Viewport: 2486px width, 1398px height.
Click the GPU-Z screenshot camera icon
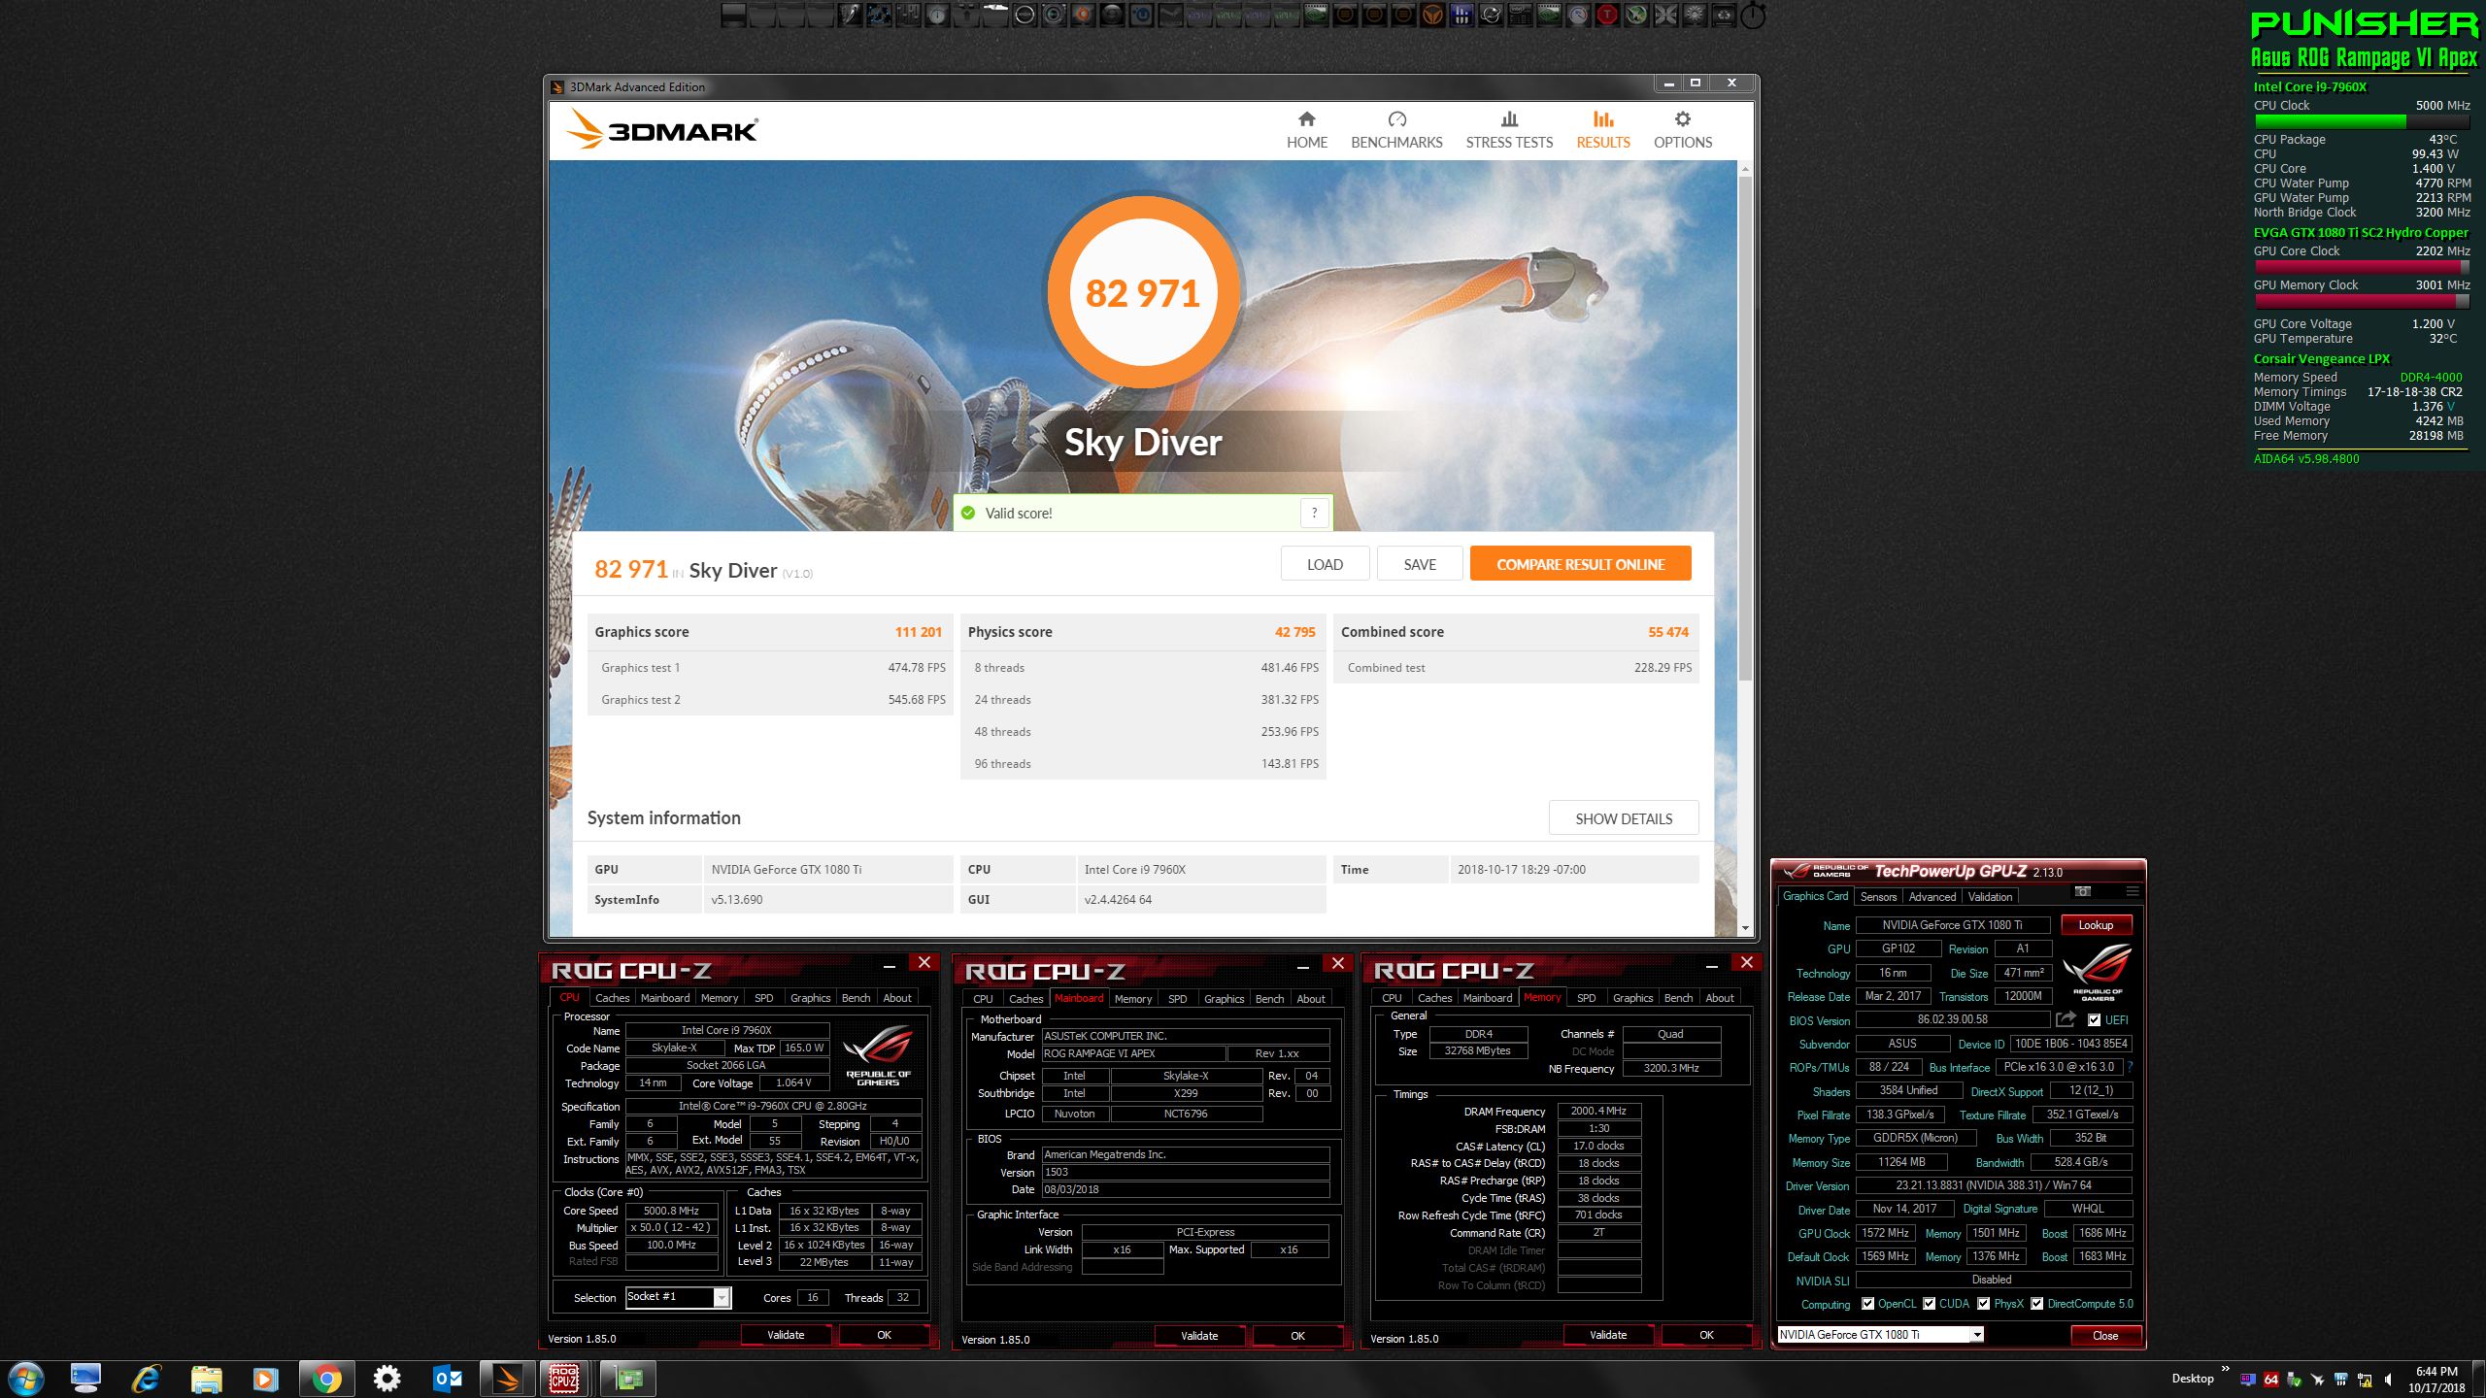[x=2082, y=890]
